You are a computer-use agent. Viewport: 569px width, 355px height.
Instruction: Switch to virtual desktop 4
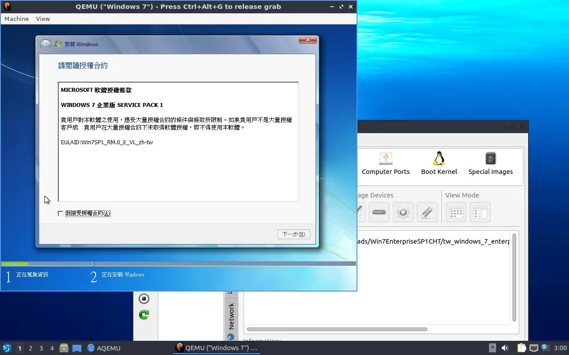point(52,348)
